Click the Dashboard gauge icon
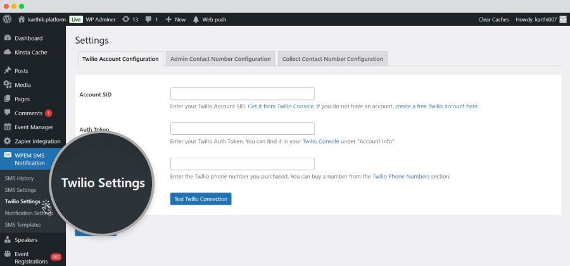The height and width of the screenshot is (266, 570). pos(7,38)
